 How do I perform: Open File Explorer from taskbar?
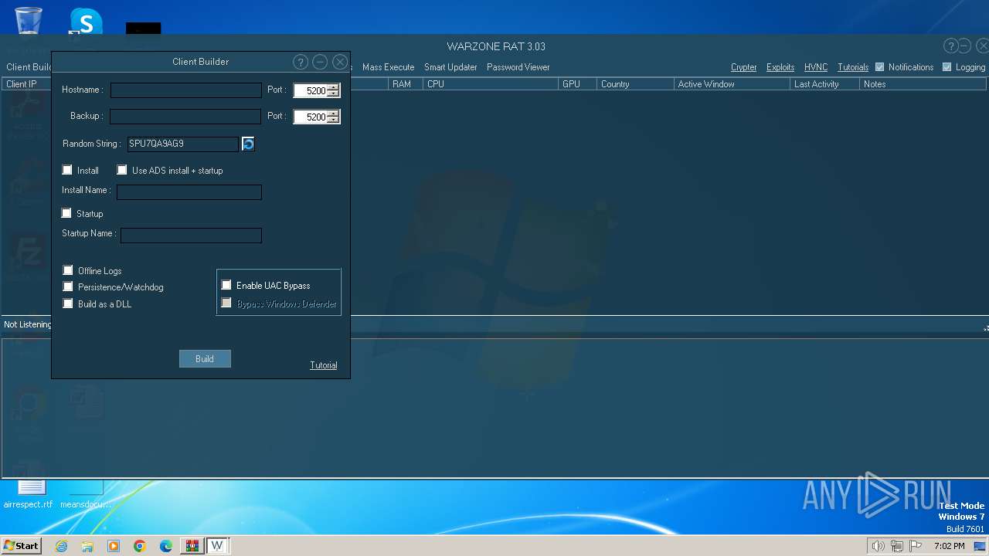pyautogui.click(x=87, y=546)
